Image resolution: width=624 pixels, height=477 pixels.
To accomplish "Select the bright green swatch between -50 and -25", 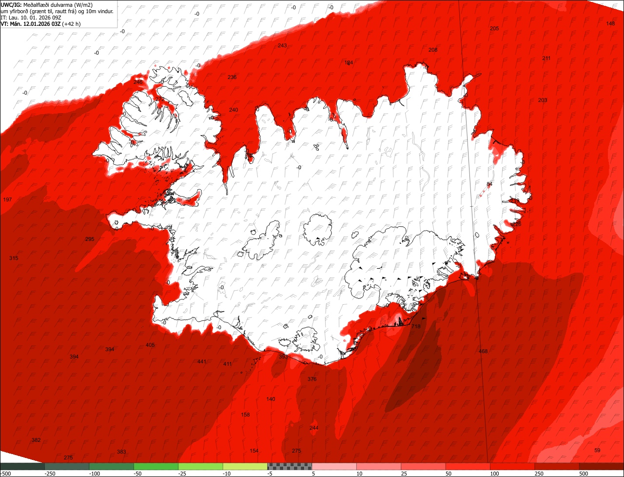I will click(x=156, y=466).
